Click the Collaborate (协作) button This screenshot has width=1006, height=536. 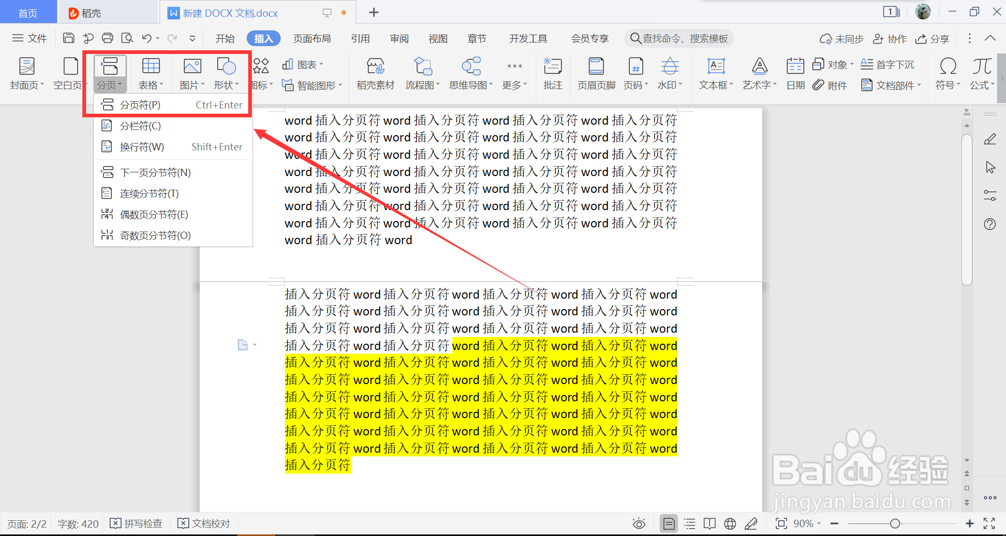pyautogui.click(x=889, y=39)
